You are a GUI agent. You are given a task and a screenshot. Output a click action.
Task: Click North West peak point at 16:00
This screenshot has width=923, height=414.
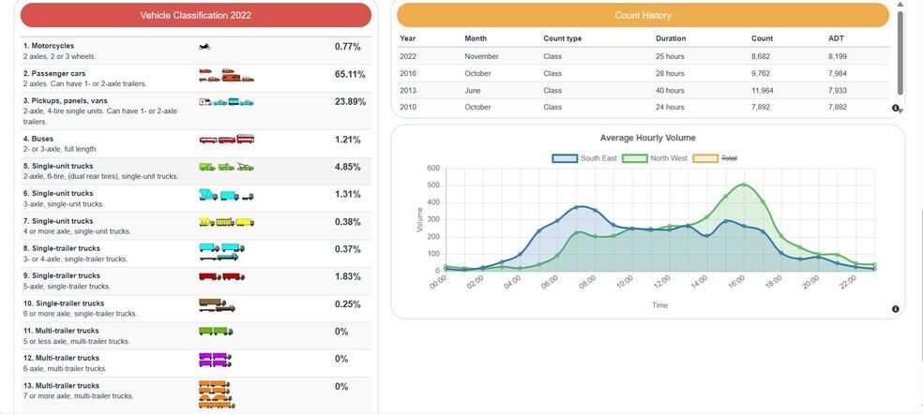[x=744, y=185]
